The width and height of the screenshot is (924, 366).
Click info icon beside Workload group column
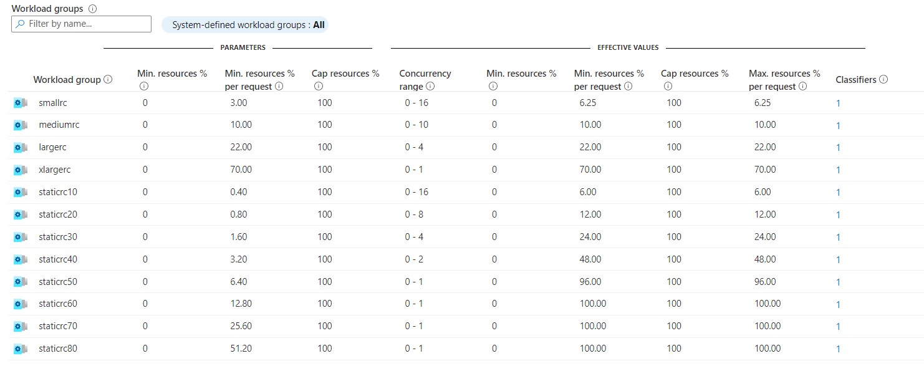(108, 79)
